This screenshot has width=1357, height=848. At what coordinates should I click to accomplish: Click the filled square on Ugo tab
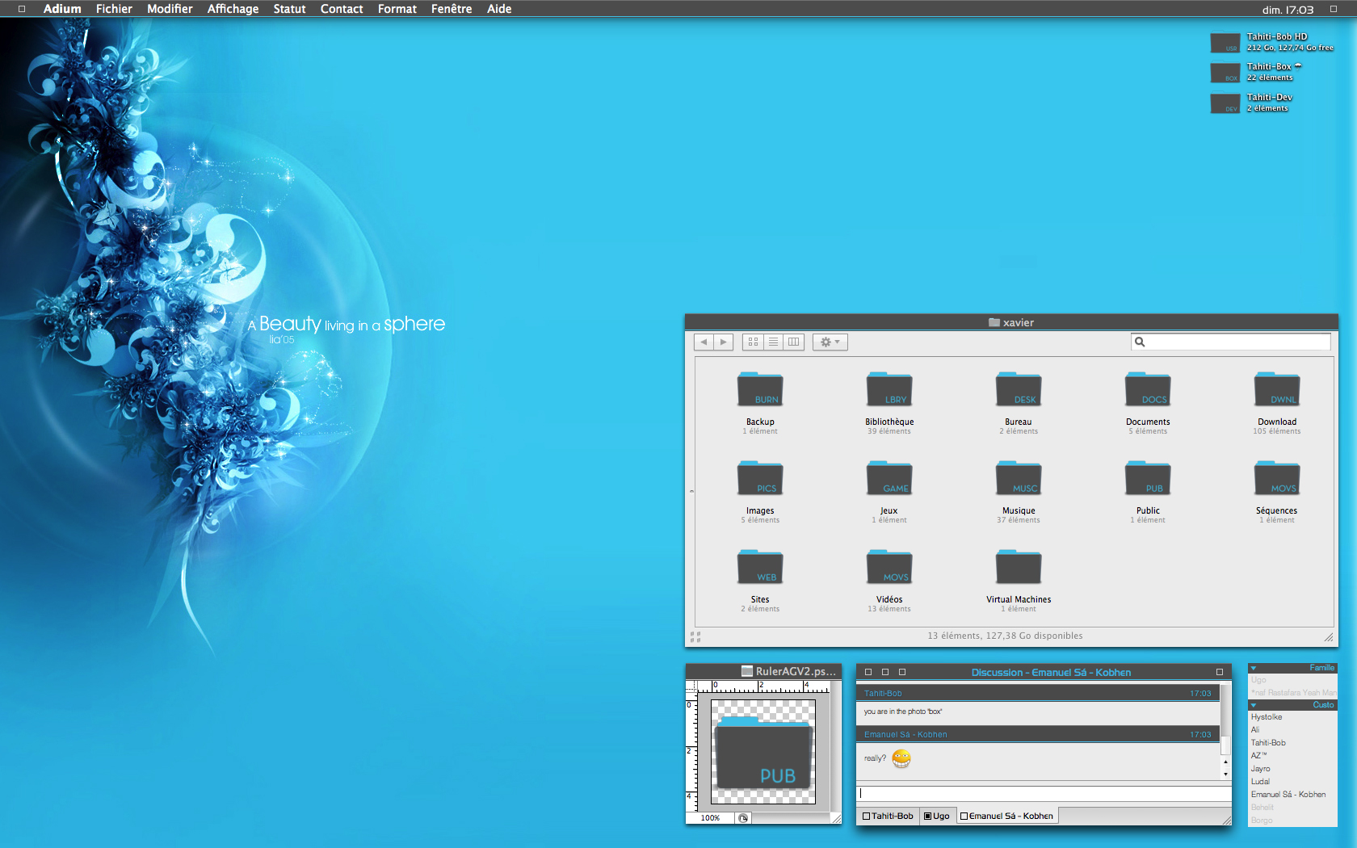(928, 816)
